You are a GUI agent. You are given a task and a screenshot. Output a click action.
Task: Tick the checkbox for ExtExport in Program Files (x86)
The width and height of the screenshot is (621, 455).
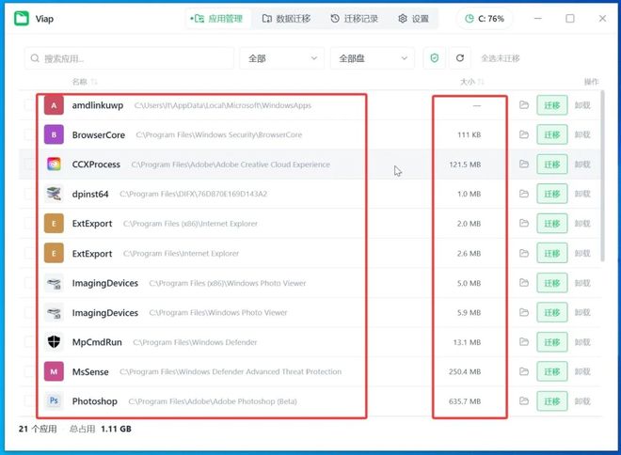[x=29, y=224]
